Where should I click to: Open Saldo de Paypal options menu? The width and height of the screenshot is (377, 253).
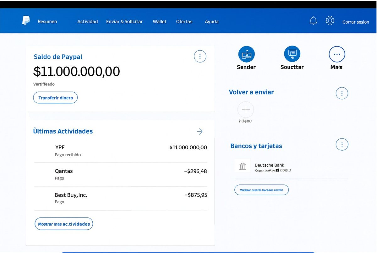click(200, 56)
